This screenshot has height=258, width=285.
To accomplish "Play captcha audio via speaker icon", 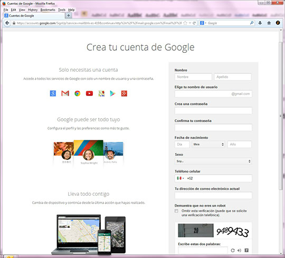I will tap(240, 251).
